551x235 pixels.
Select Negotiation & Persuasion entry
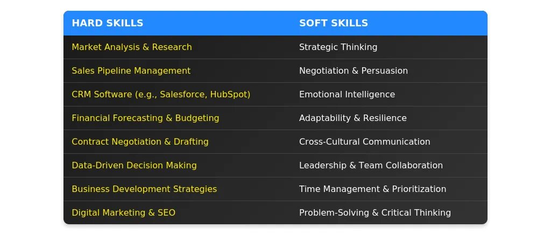point(354,71)
